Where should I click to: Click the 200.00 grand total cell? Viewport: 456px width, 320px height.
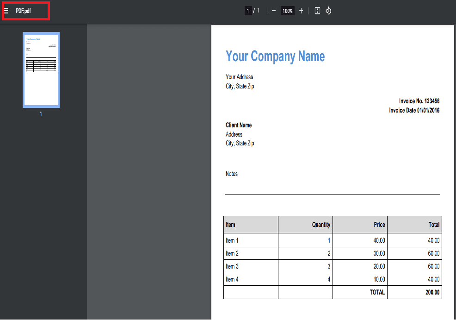pos(432,292)
